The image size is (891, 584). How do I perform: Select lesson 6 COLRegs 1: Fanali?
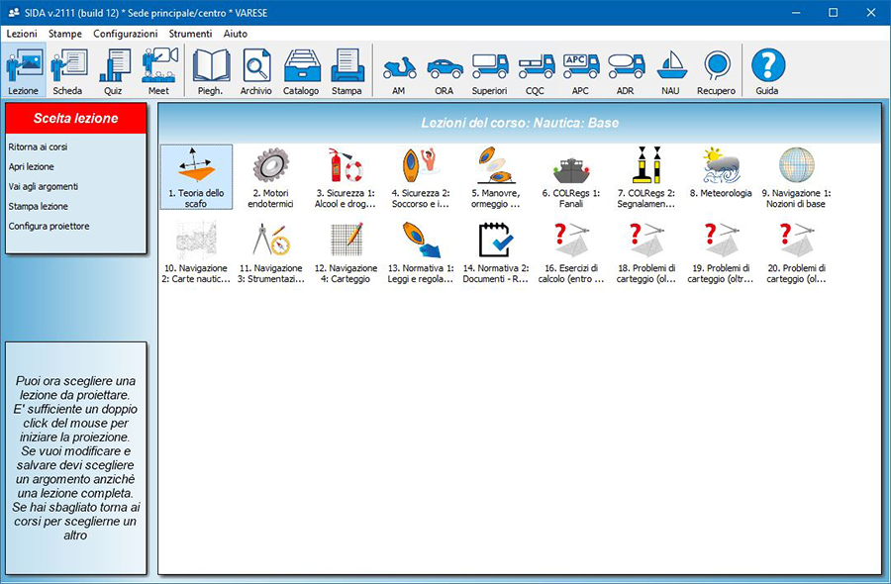(570, 175)
